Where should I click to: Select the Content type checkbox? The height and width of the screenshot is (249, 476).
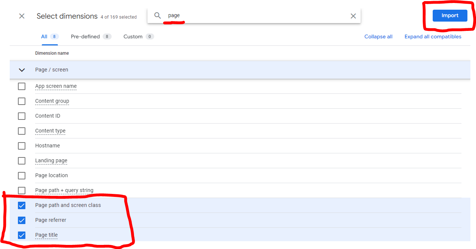click(x=22, y=131)
